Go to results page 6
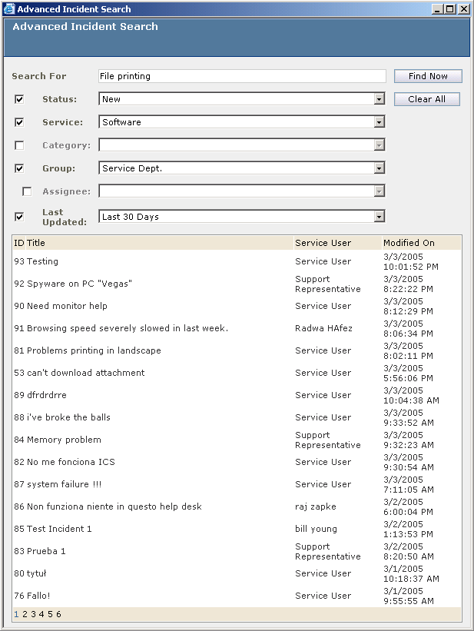This screenshot has height=631, width=474. click(58, 614)
